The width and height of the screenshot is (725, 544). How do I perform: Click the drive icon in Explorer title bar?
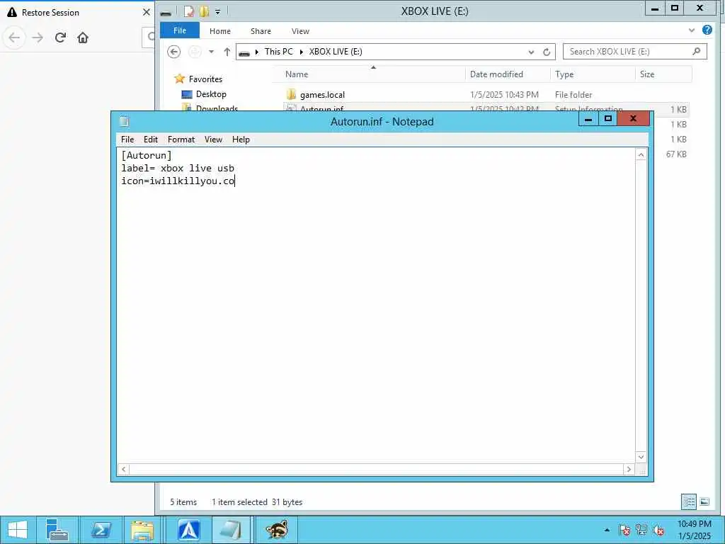166,12
